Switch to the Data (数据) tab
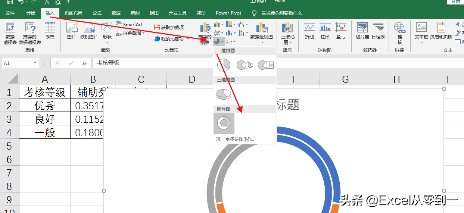This screenshot has width=464, height=213. [x=116, y=13]
